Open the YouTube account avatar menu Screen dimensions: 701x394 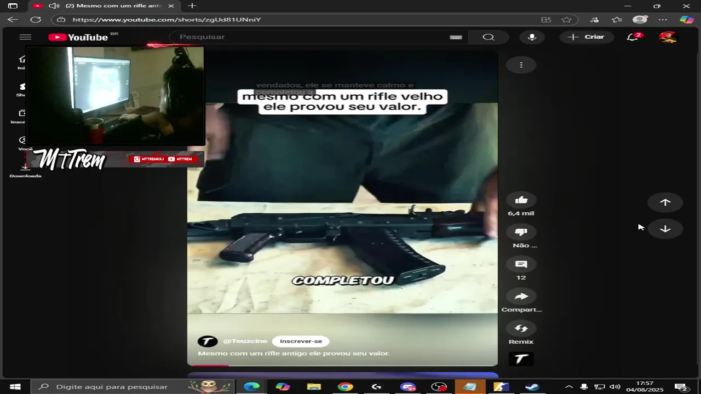tap(667, 37)
